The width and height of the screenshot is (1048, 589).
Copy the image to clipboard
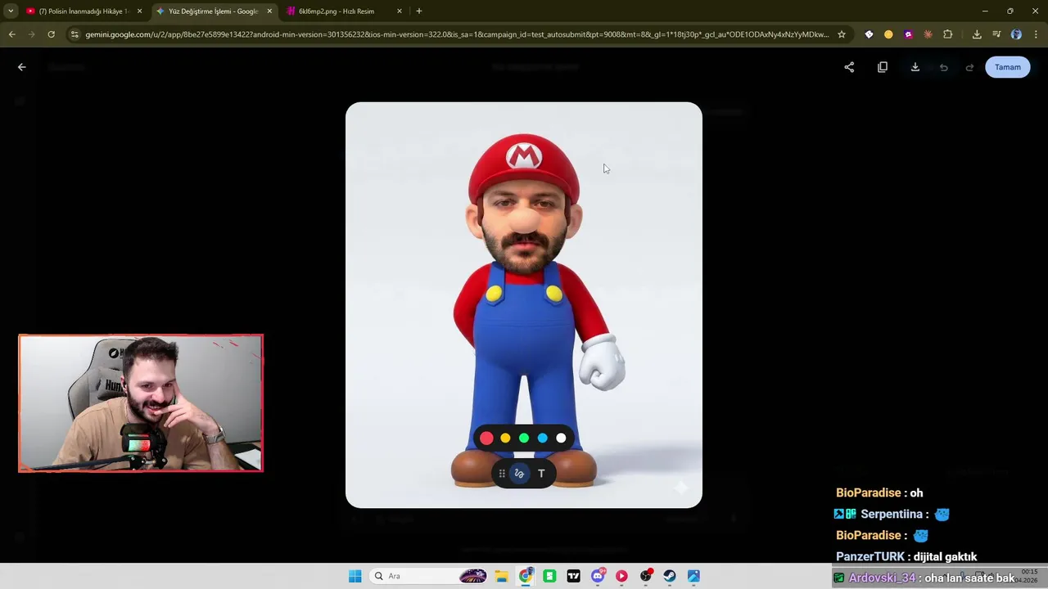click(883, 67)
